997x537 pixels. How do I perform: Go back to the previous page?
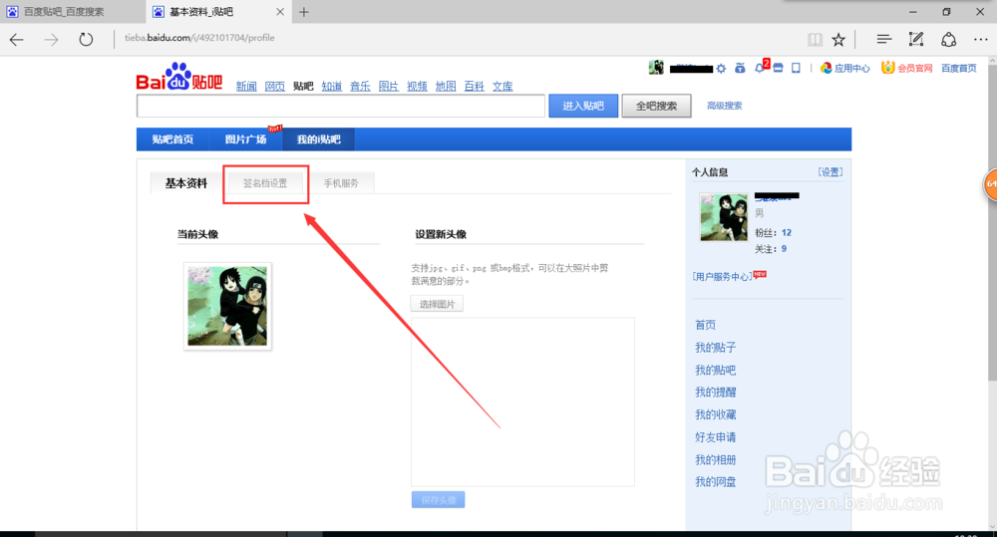(17, 40)
